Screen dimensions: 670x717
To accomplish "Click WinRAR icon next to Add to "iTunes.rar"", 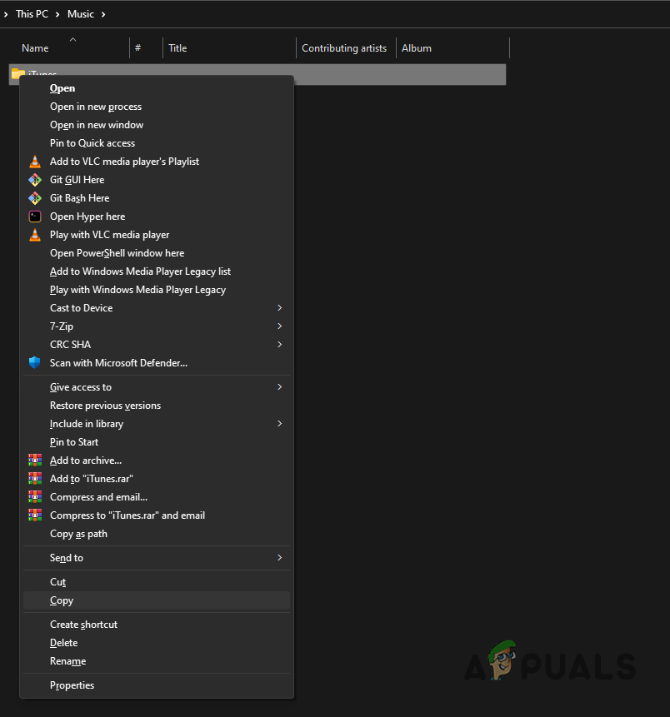I will pos(35,478).
